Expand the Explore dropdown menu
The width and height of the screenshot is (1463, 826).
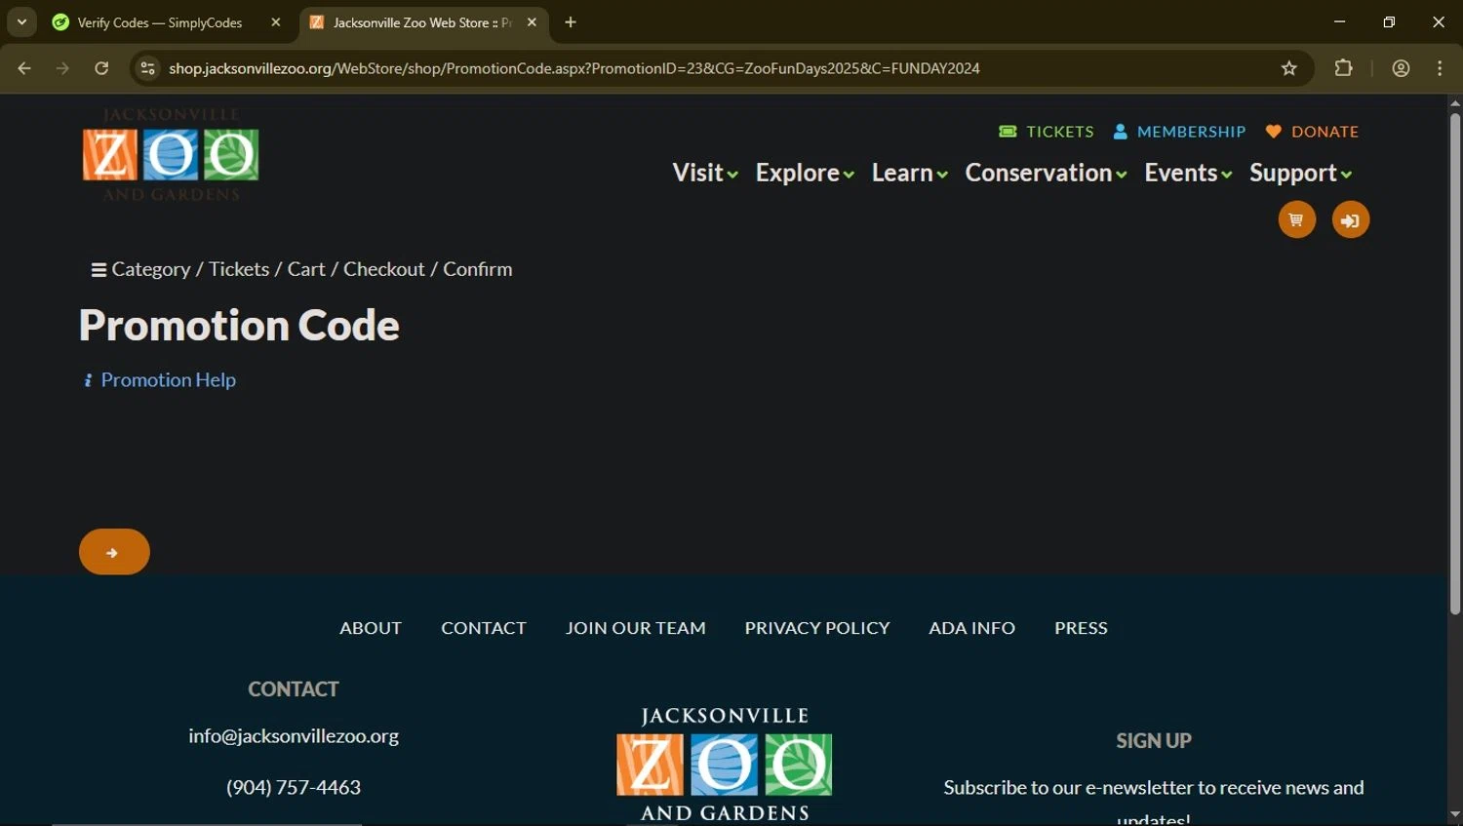point(805,173)
